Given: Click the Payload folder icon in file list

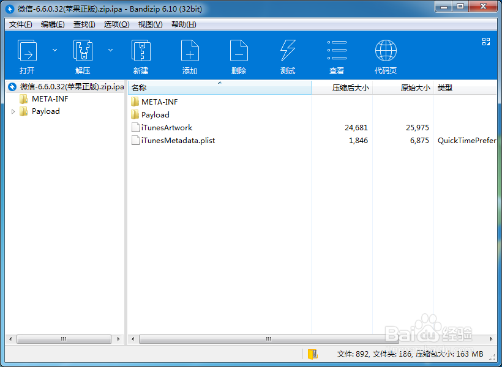Looking at the screenshot, I should 135,114.
